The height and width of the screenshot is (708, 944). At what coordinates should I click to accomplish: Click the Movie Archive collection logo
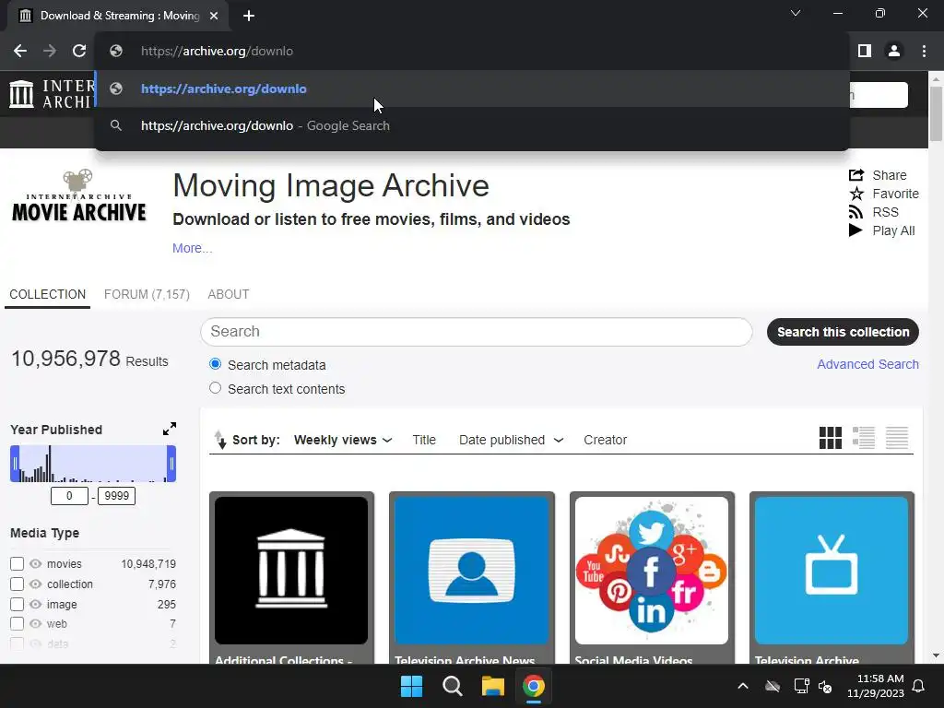tap(79, 196)
